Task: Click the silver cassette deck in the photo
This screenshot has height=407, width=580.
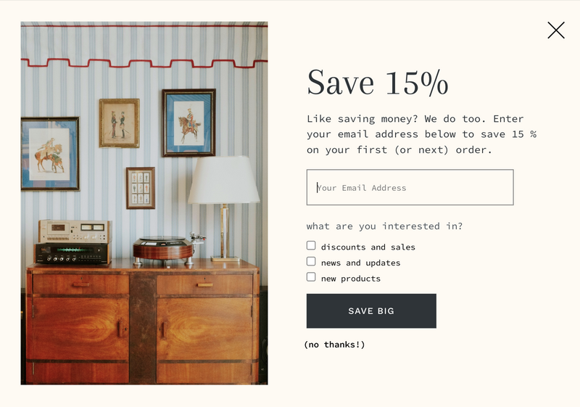Action: [75, 231]
